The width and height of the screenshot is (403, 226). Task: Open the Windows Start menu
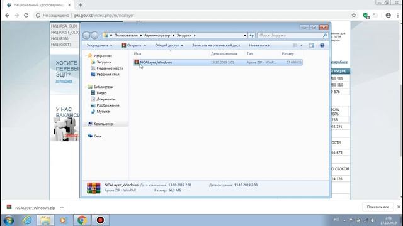tap(9, 220)
